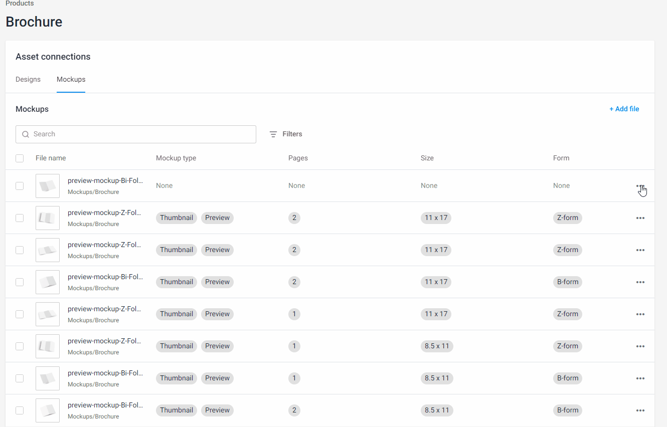Click the Filters funnel icon
The image size is (667, 427).
click(273, 134)
